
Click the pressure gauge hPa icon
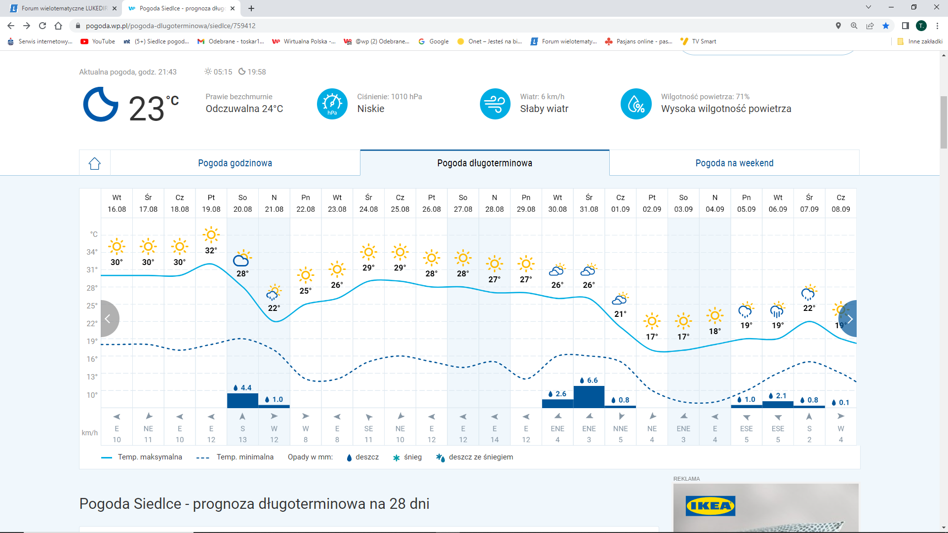click(332, 104)
